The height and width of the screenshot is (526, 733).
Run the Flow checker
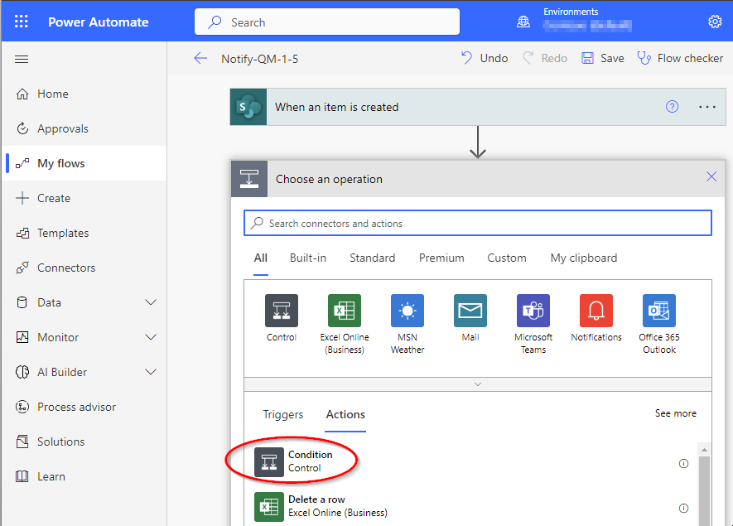(680, 58)
